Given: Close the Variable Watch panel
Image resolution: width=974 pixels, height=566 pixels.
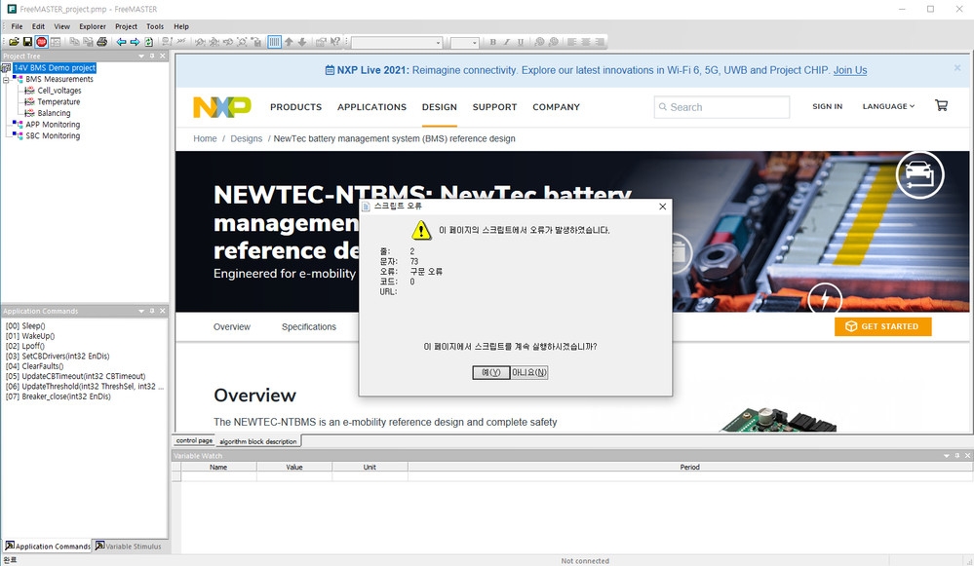Looking at the screenshot, I should [967, 456].
